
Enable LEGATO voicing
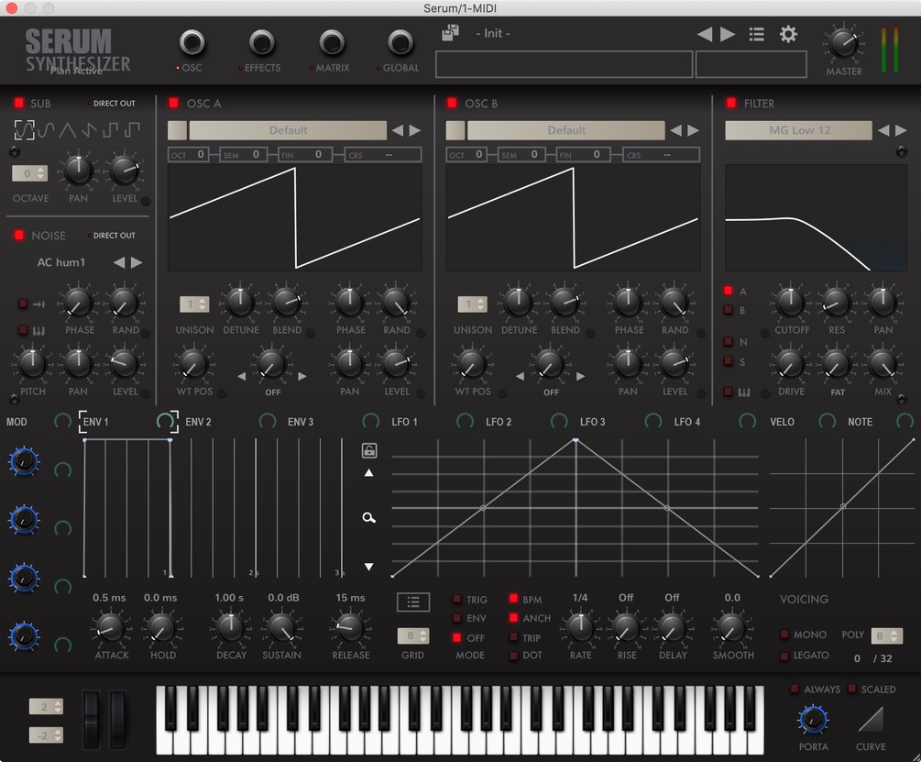click(784, 657)
